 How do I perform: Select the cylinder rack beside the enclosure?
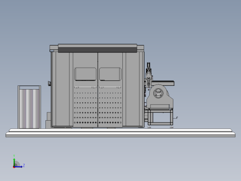tap(29, 107)
